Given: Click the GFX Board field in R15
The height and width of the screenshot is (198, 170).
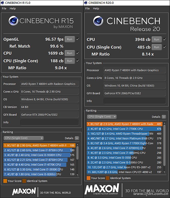Looking at the screenshot, I should (x=49, y=115).
